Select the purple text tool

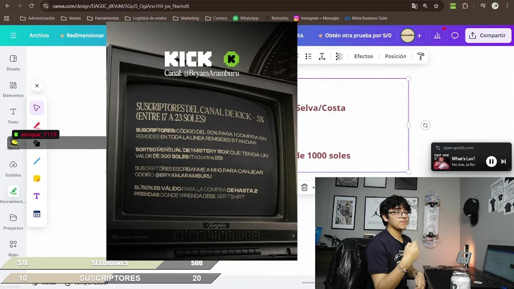(x=37, y=196)
